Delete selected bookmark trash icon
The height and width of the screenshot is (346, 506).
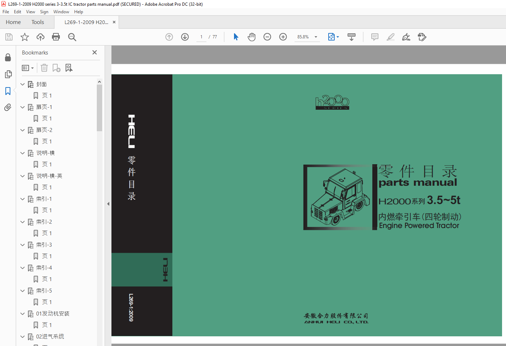(44, 68)
